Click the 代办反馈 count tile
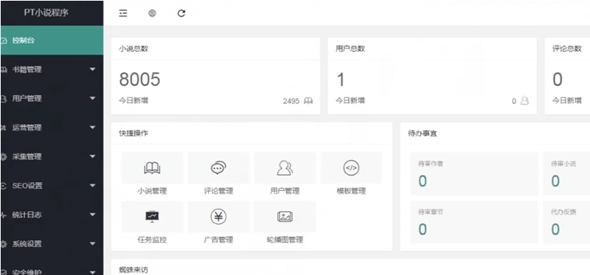Screen dimensions: 590x275 566,222
